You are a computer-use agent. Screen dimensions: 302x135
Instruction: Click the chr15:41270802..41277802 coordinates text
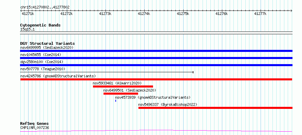45,7
